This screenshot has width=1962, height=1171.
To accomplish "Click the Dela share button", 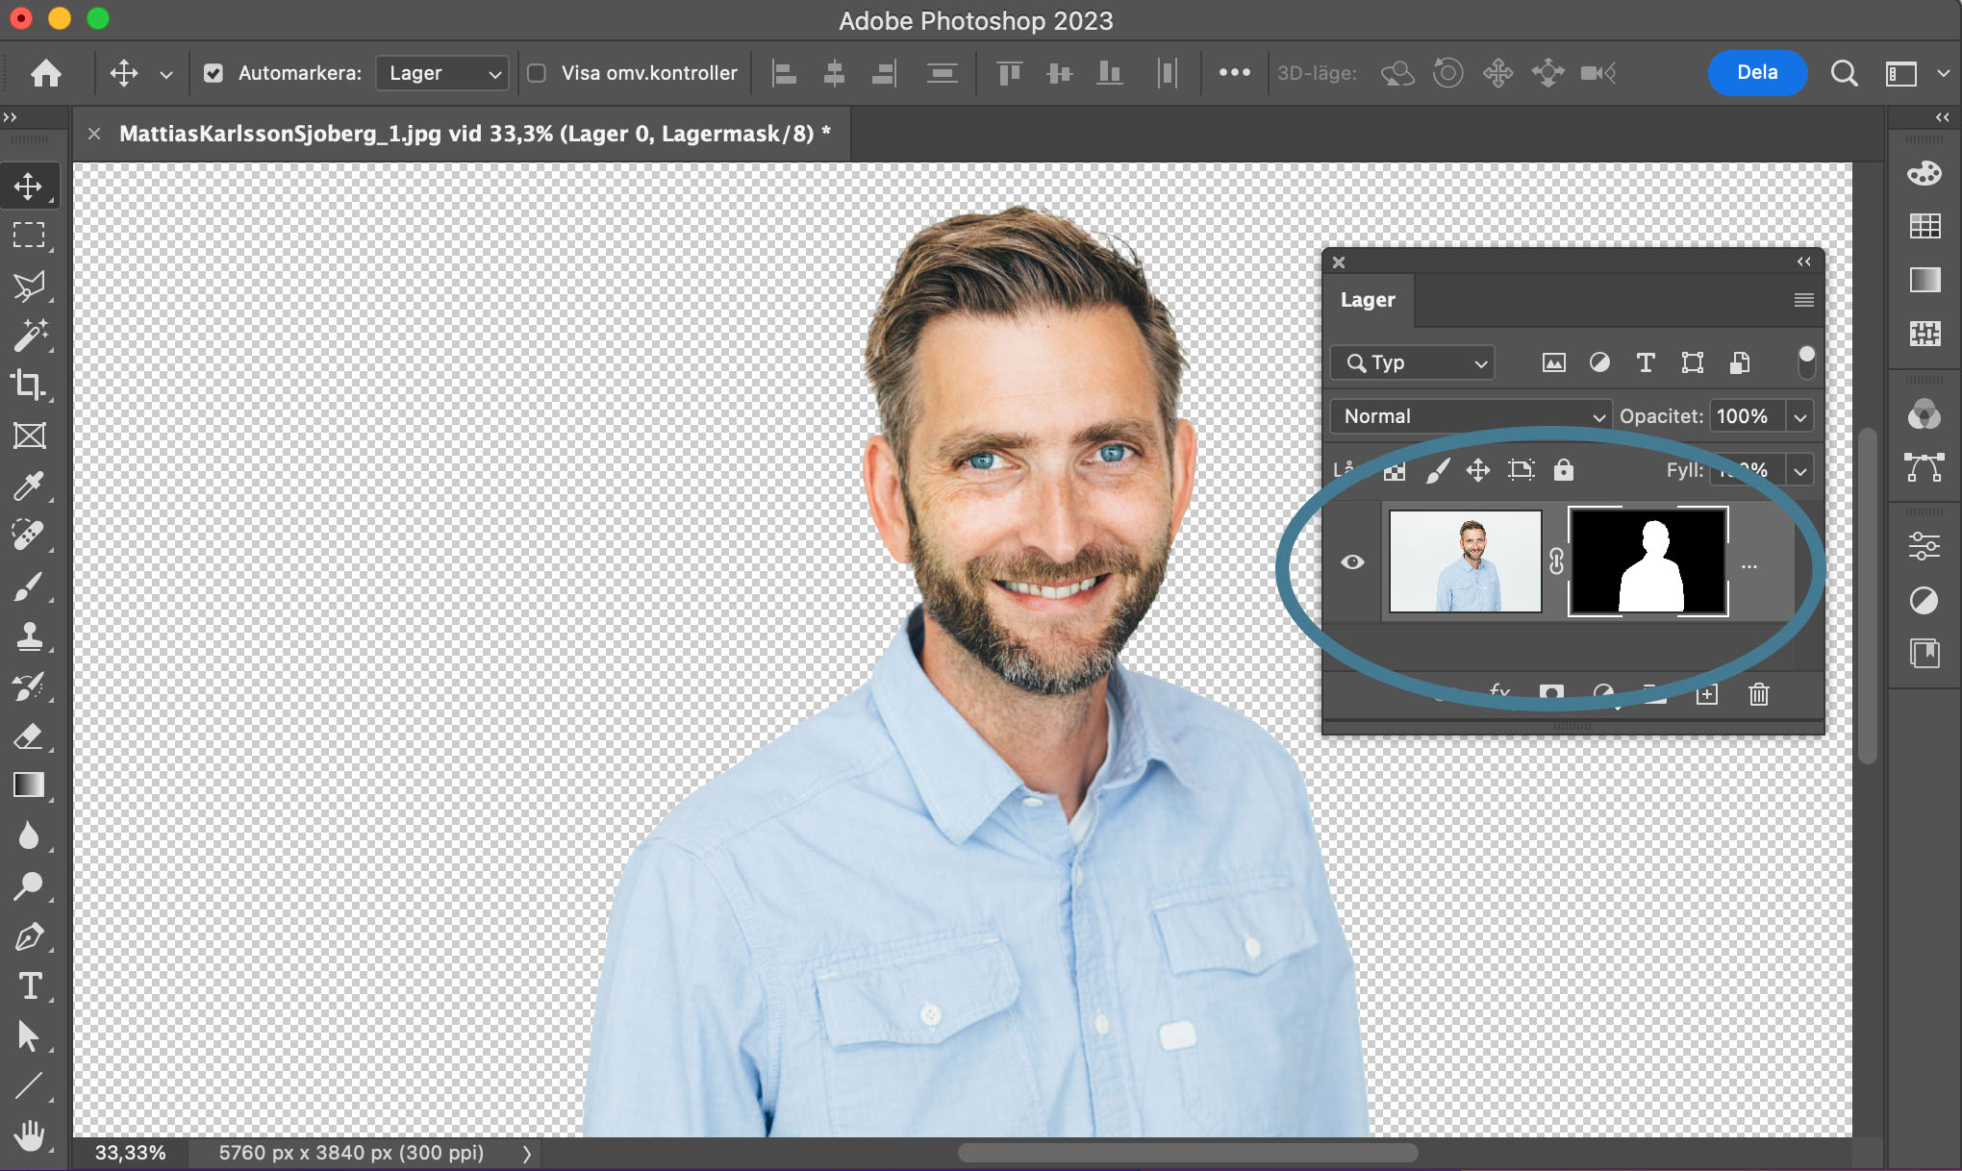I will tap(1757, 73).
